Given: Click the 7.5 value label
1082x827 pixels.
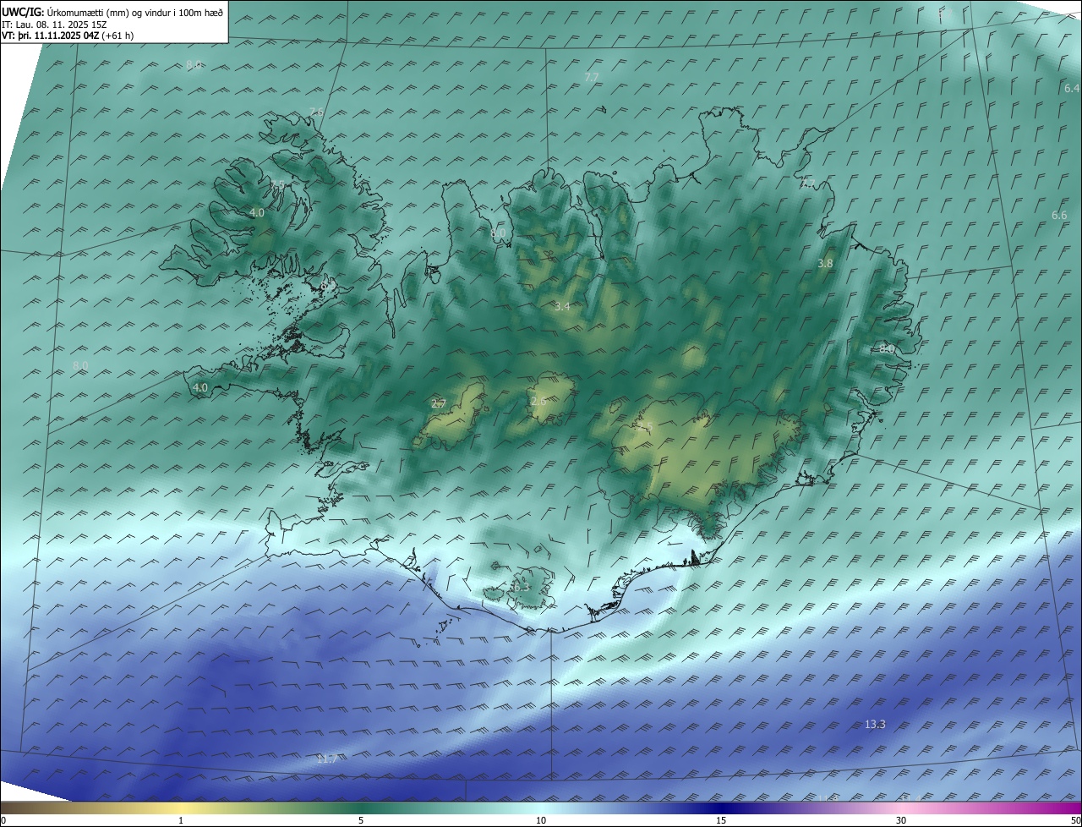Looking at the screenshot, I should (x=278, y=184).
